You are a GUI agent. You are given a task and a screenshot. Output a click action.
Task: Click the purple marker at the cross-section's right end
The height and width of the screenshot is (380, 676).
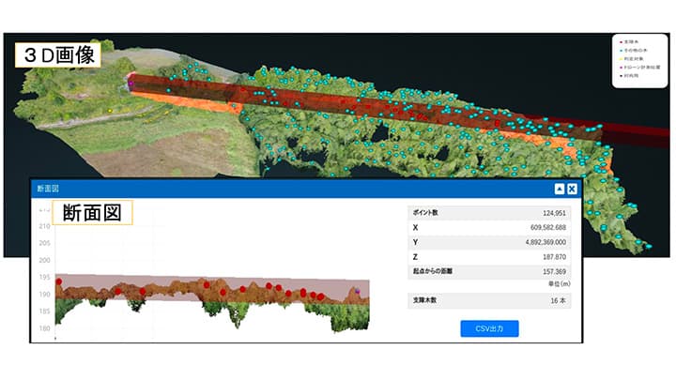pyautogui.click(x=358, y=293)
